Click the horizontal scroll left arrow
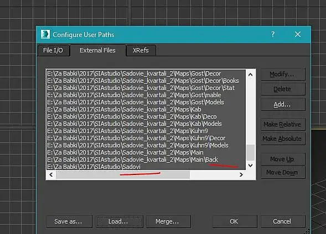 51,175
